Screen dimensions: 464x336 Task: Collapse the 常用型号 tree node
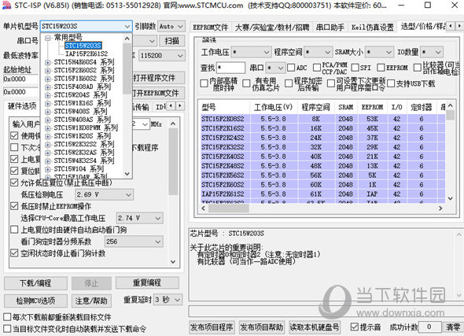[48, 38]
